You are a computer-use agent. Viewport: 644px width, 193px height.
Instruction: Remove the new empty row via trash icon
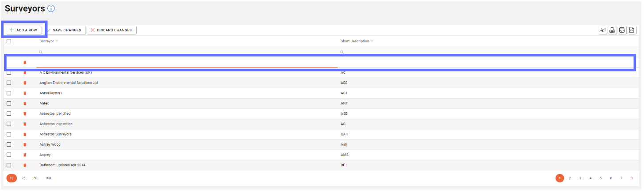25,62
